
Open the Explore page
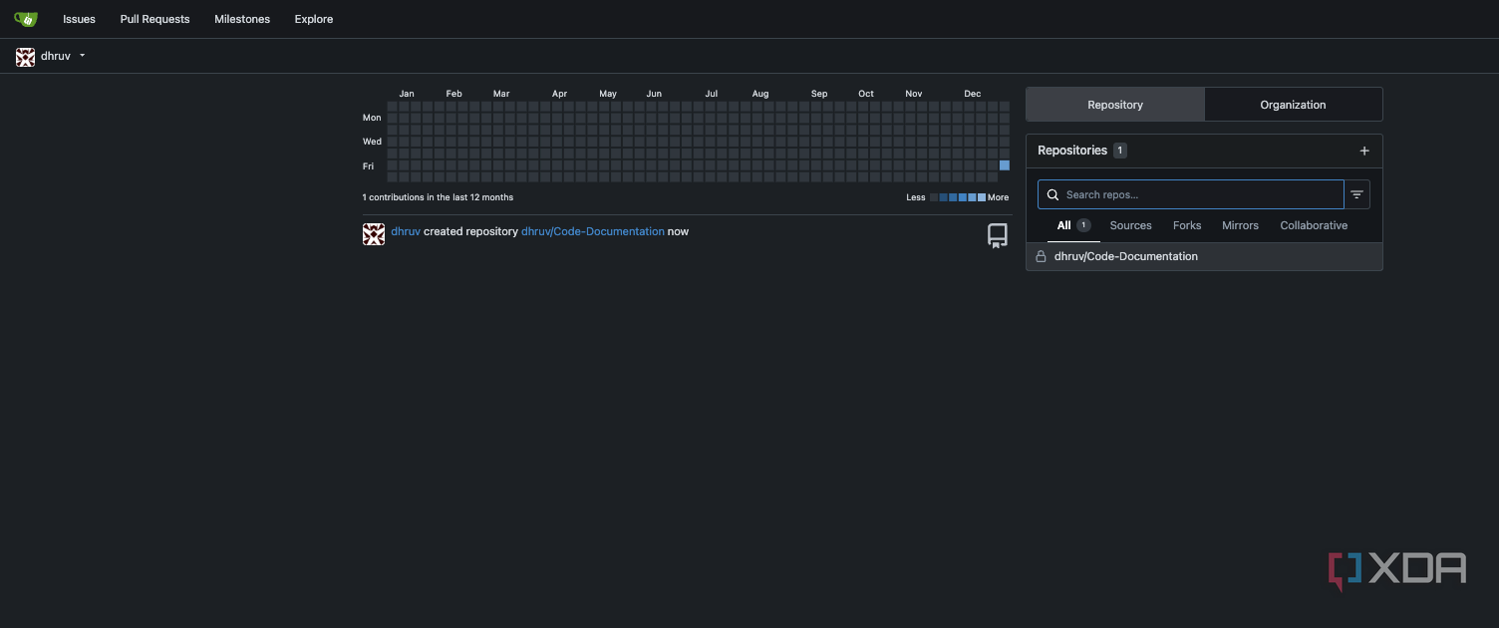[x=314, y=19]
